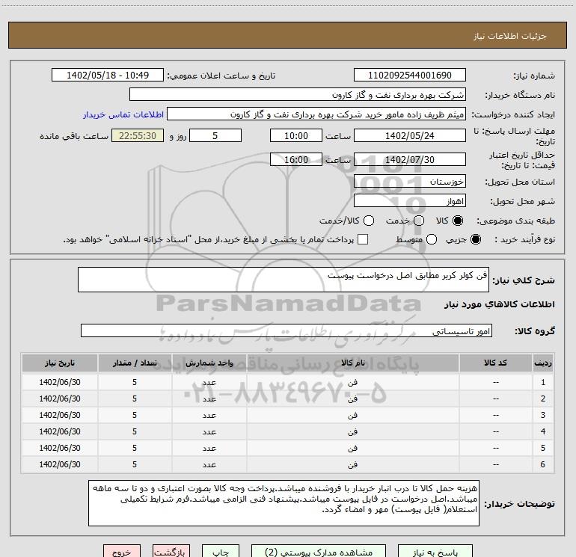Click the چاپ print button
Viewport: 576px width, 557px height.
[x=221, y=551]
